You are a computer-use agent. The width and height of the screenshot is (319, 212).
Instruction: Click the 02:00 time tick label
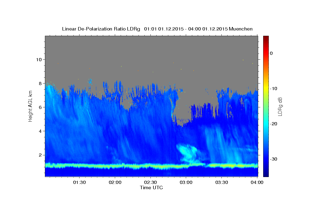click(115, 182)
